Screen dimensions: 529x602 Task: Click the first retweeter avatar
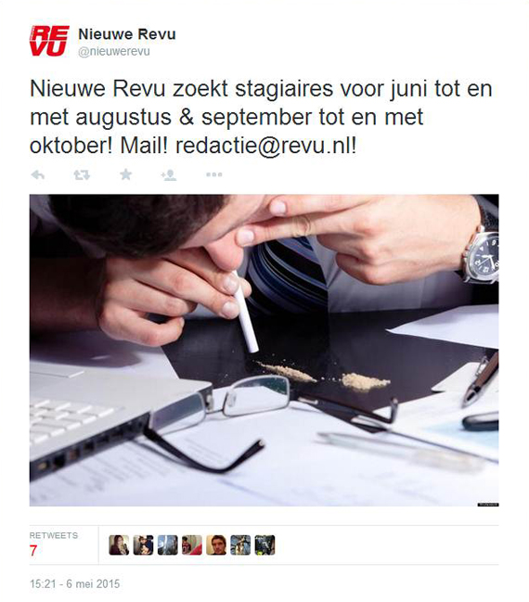tap(119, 545)
